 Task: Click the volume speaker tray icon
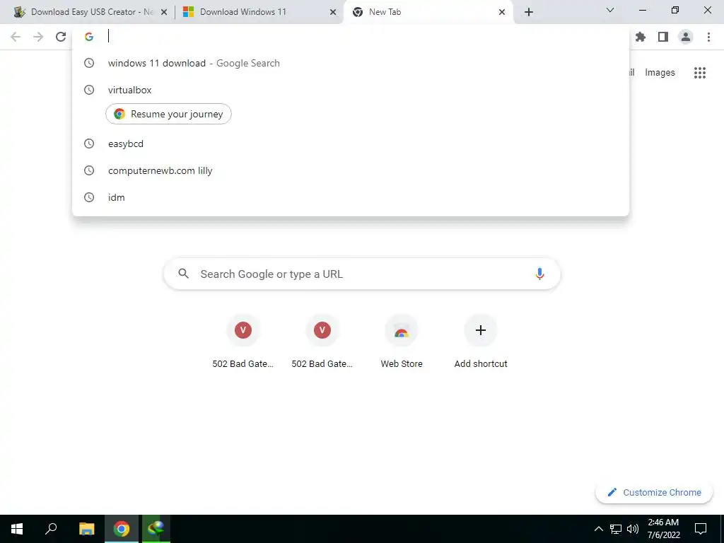(x=633, y=529)
